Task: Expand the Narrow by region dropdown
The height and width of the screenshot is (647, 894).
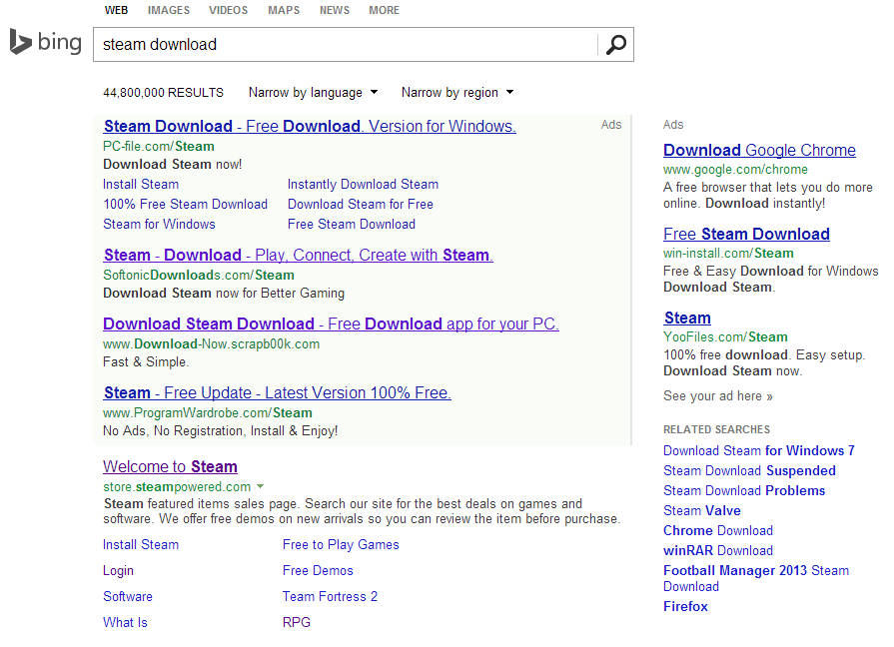Action: (457, 92)
